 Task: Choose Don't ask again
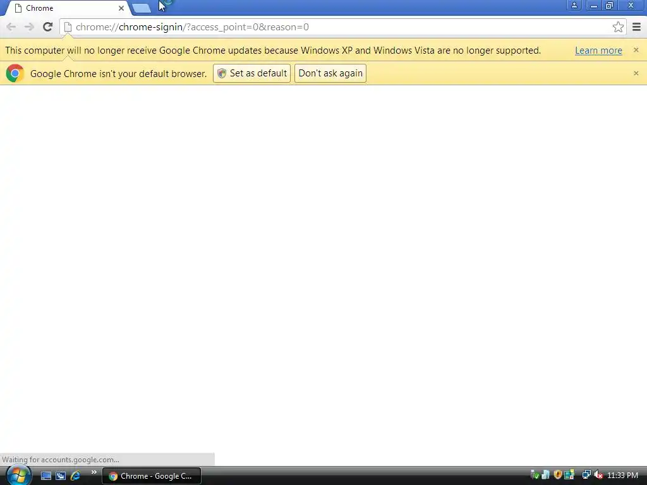tap(330, 73)
